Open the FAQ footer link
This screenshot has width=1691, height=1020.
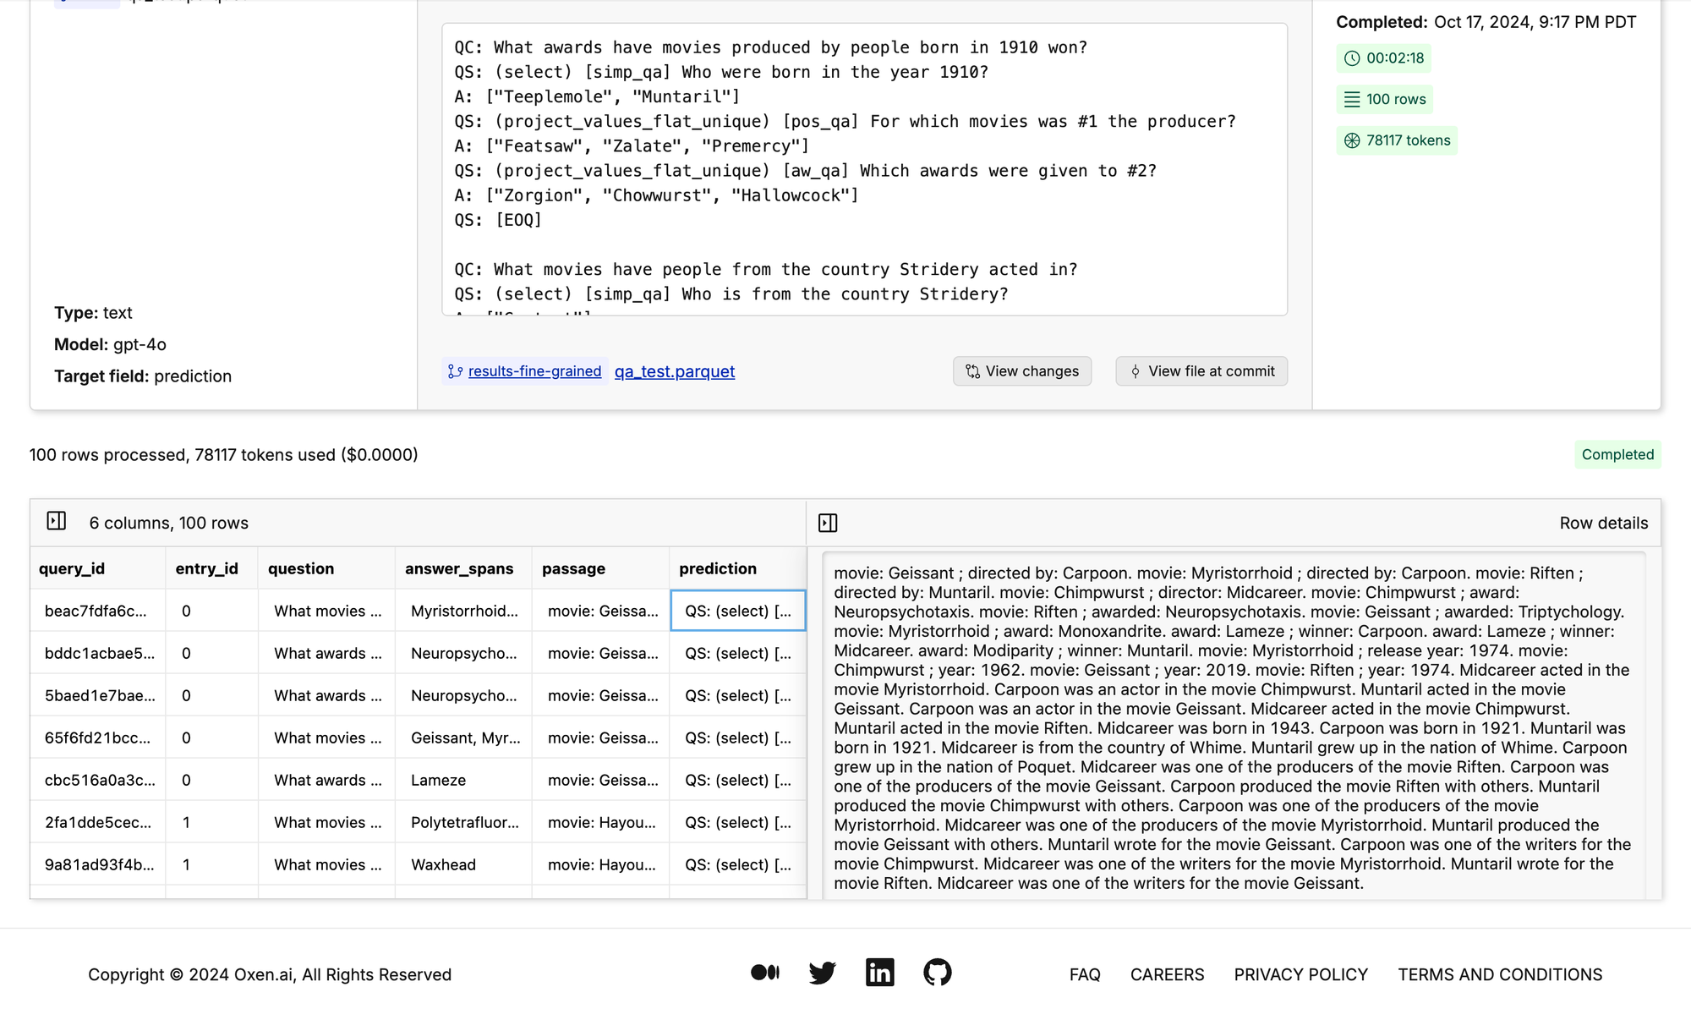(1084, 974)
